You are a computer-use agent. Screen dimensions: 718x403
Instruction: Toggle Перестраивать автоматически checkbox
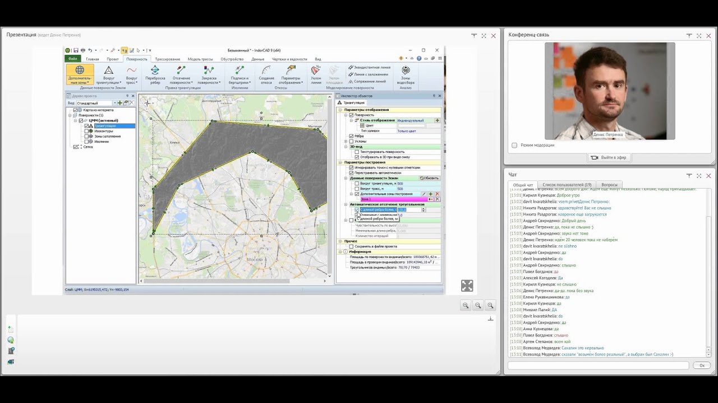tap(351, 173)
